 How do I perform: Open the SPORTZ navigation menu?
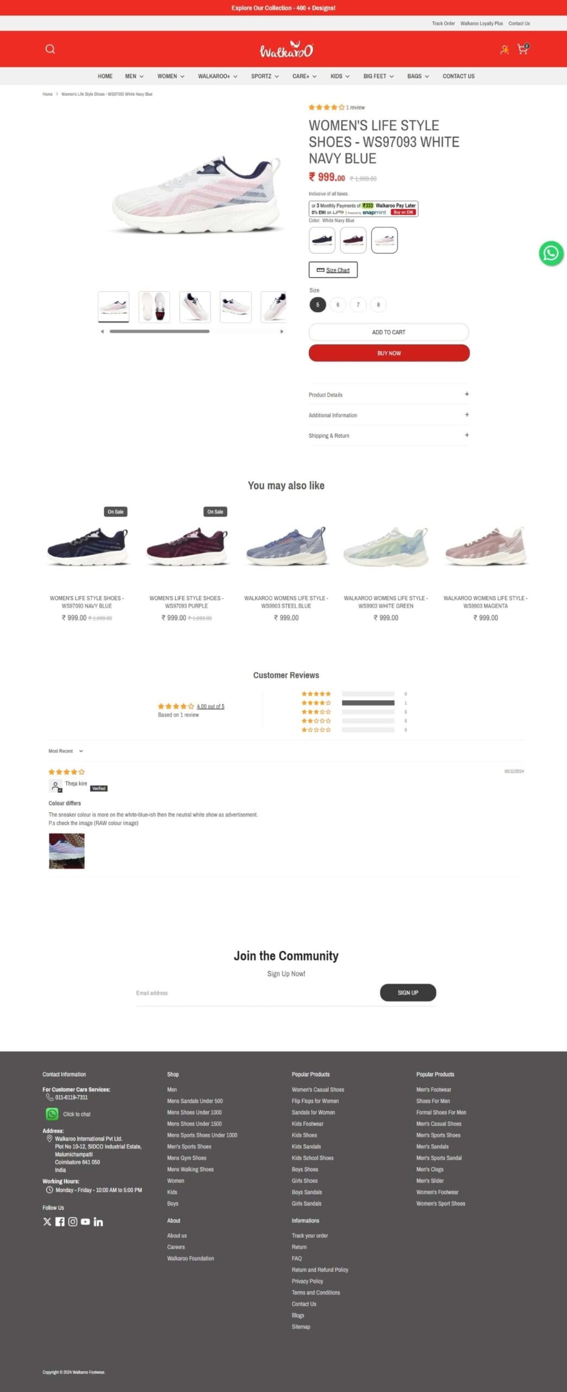265,76
